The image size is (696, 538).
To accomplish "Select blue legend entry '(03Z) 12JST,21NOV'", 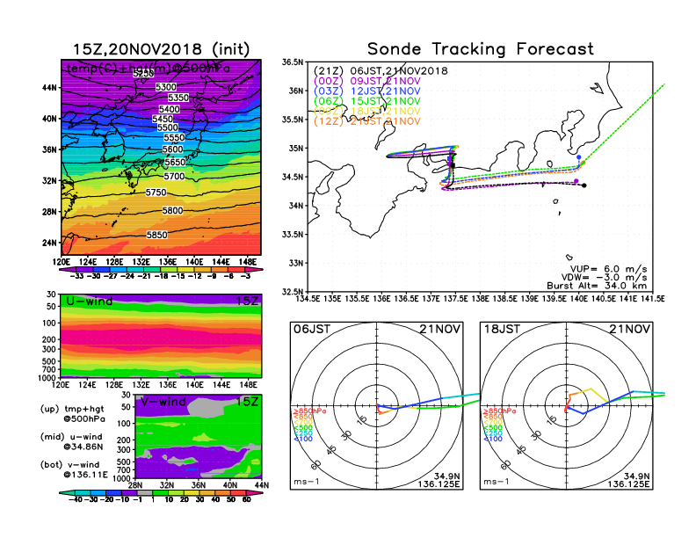I will point(367,91).
